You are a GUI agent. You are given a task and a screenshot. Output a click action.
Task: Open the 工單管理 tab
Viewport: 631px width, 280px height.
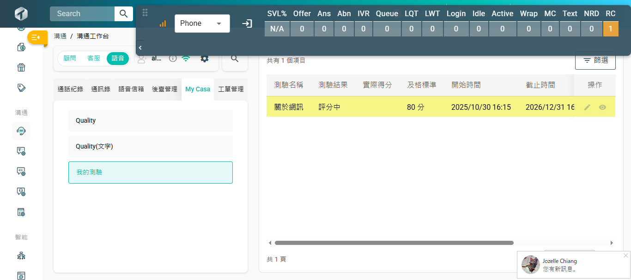231,89
